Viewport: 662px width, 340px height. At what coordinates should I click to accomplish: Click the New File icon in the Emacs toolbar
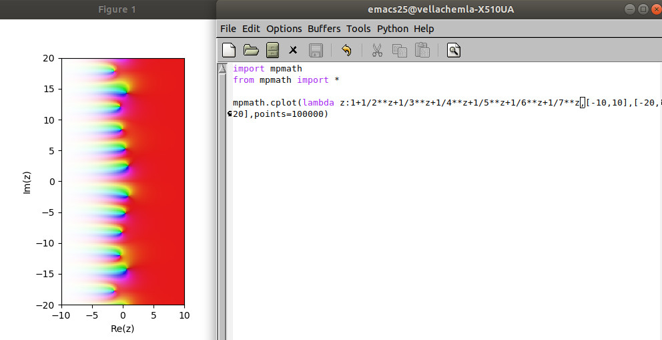pos(229,50)
